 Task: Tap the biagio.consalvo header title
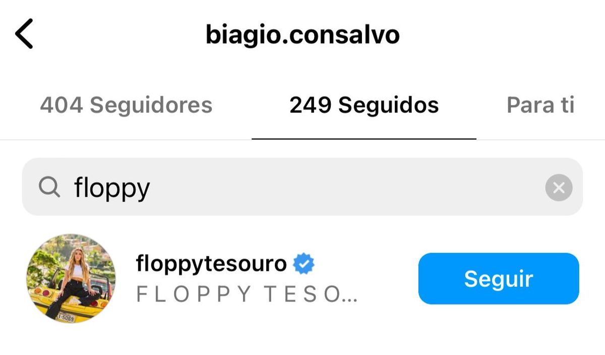[302, 35]
